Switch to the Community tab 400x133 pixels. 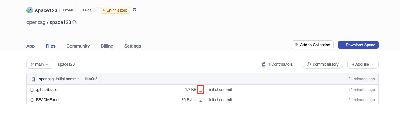point(78,46)
